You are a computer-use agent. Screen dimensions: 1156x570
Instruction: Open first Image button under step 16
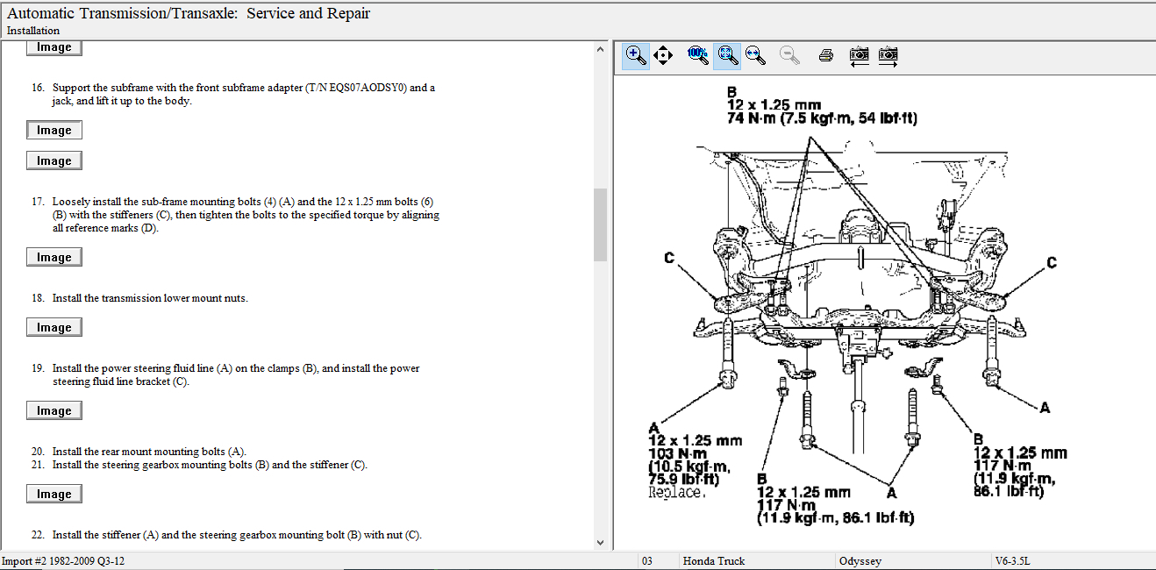click(x=54, y=131)
